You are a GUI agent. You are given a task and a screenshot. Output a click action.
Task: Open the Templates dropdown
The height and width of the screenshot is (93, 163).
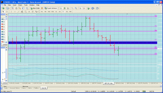click(97, 8)
